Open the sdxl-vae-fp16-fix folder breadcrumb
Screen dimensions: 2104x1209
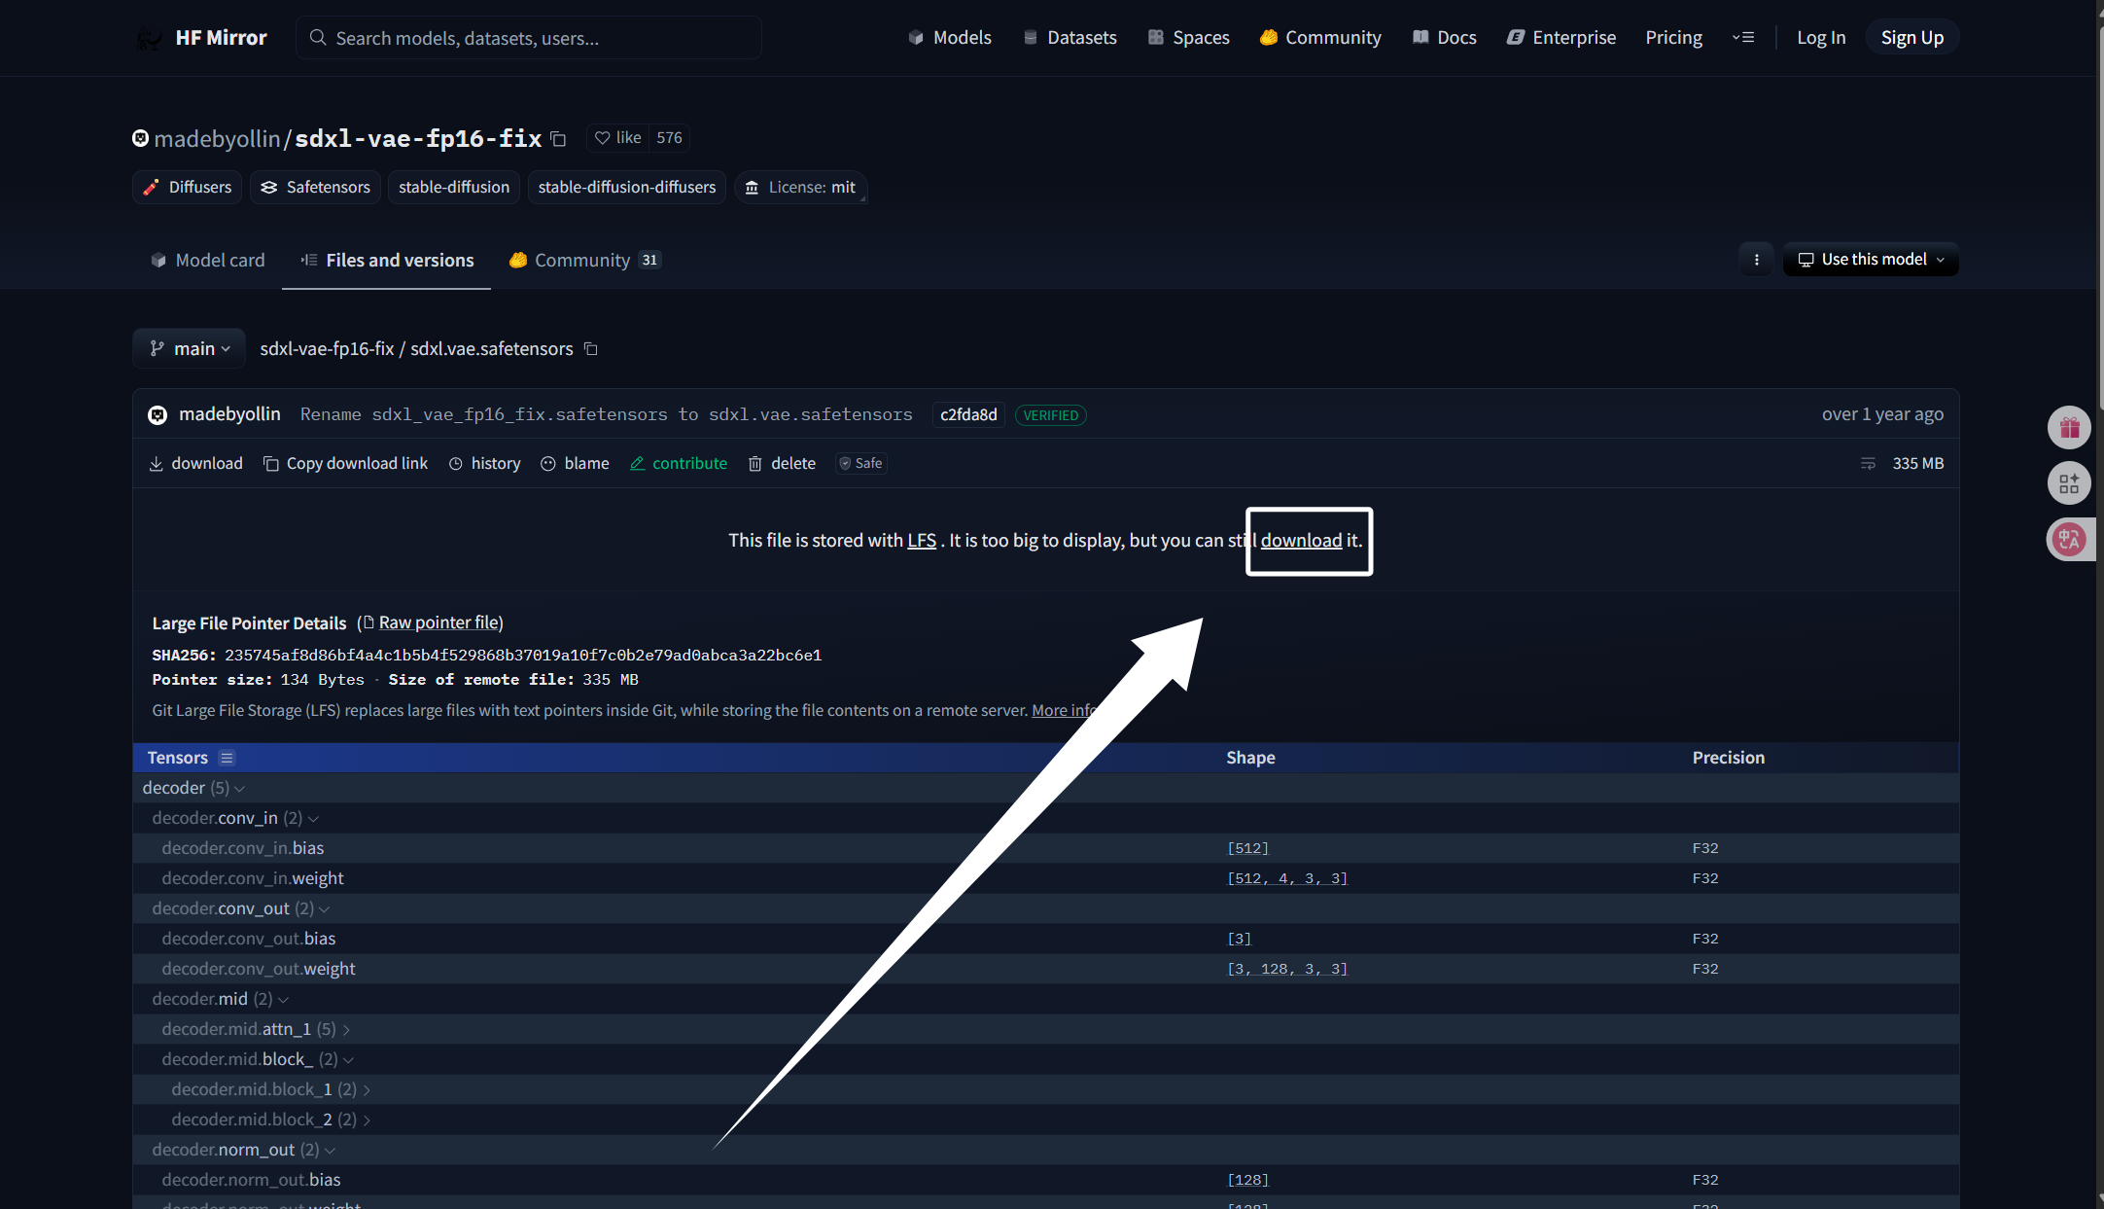(x=327, y=348)
